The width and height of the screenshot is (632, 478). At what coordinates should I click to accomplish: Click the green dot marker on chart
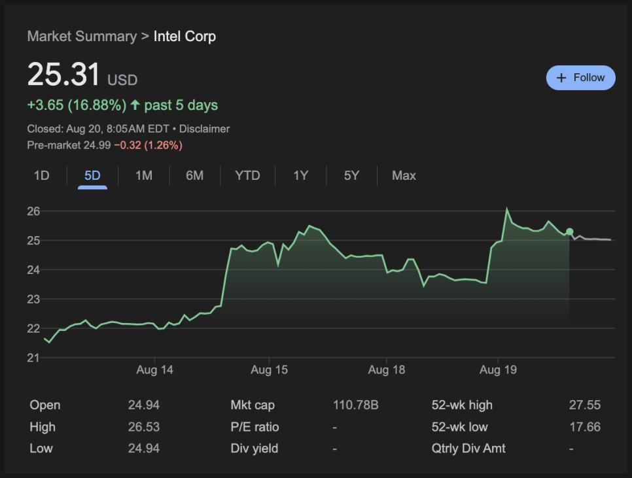570,231
